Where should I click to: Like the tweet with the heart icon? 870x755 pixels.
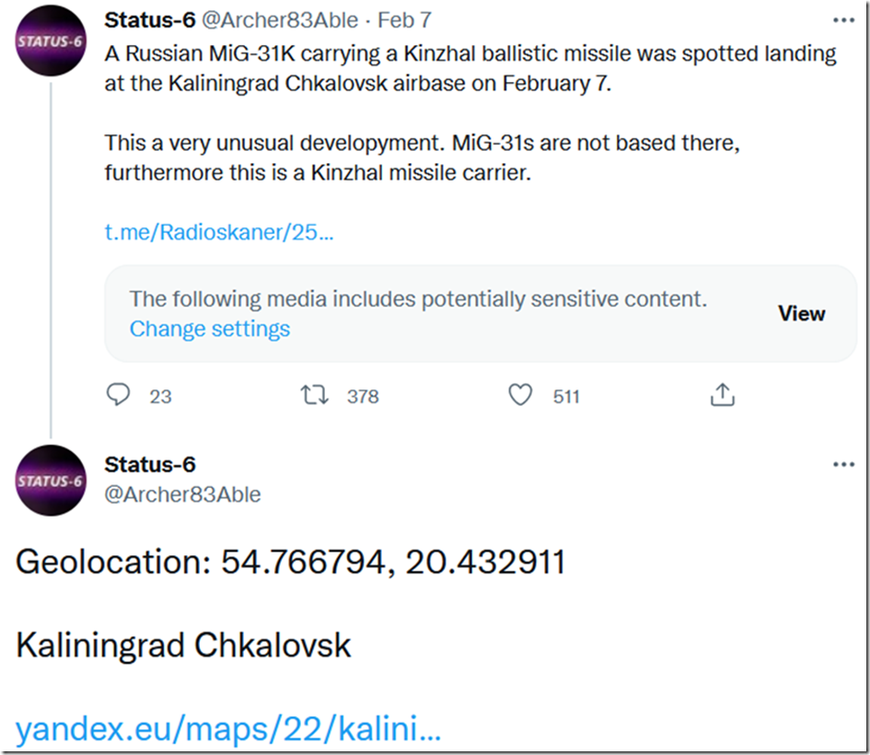521,395
